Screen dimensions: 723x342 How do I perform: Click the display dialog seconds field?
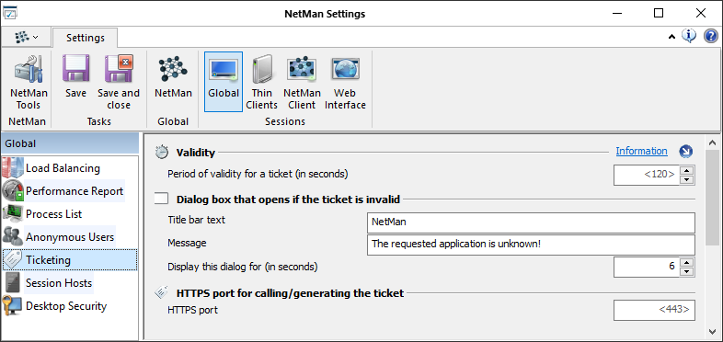(647, 267)
